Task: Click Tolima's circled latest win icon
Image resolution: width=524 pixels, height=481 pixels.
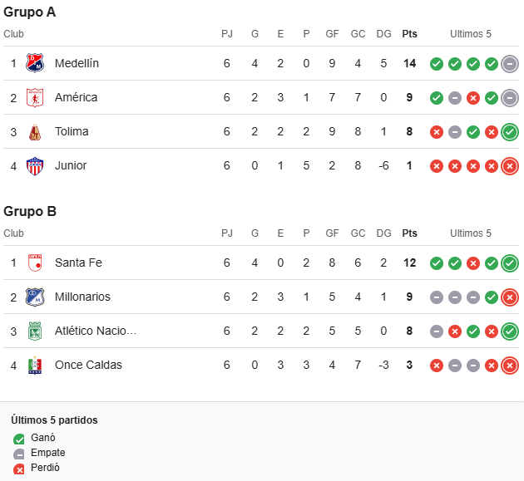Action: pyautogui.click(x=510, y=131)
